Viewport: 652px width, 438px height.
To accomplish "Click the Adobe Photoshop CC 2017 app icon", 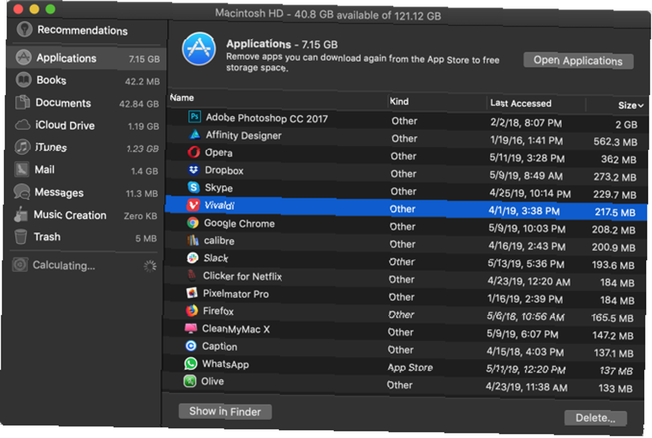I will pyautogui.click(x=194, y=117).
